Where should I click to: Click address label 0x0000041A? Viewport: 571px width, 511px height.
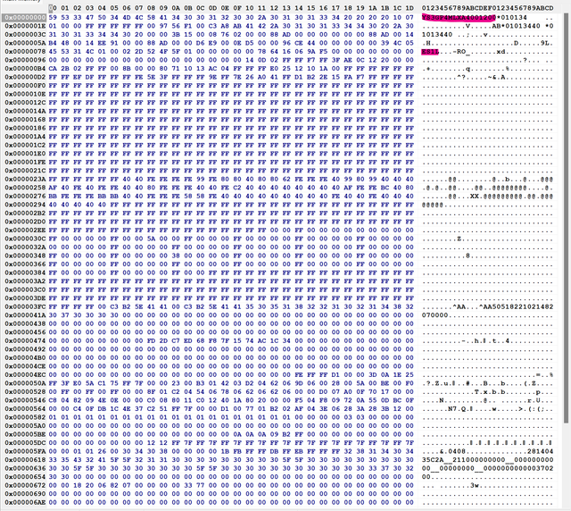pyautogui.click(x=25, y=315)
